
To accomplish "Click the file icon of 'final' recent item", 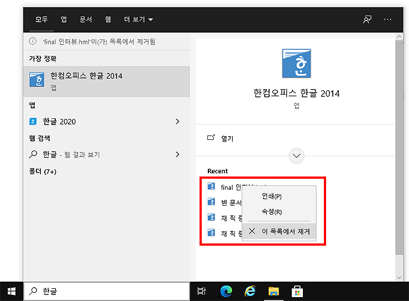I will point(211,186).
